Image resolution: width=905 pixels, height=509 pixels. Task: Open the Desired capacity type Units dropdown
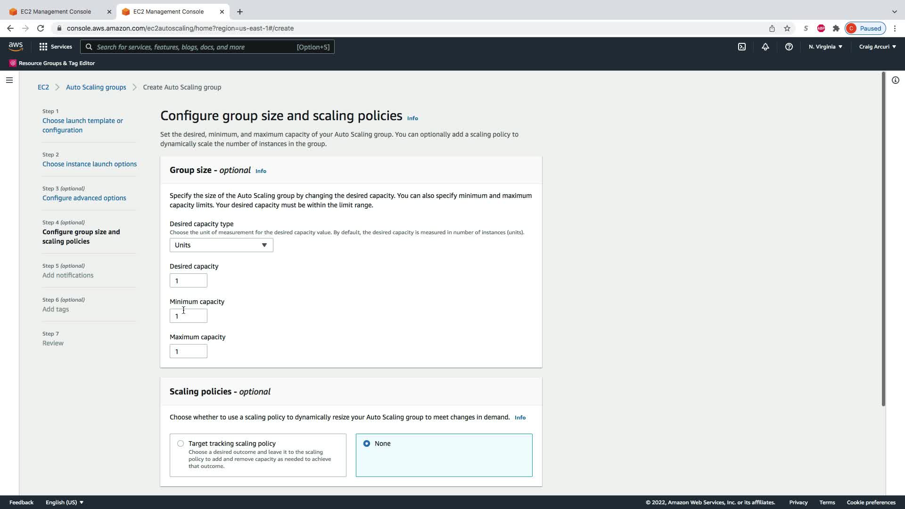[221, 245]
